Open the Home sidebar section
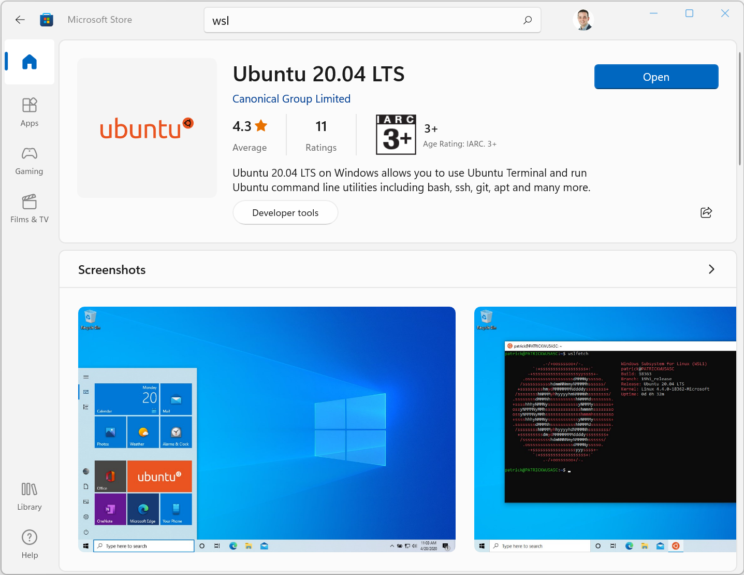 (x=30, y=62)
